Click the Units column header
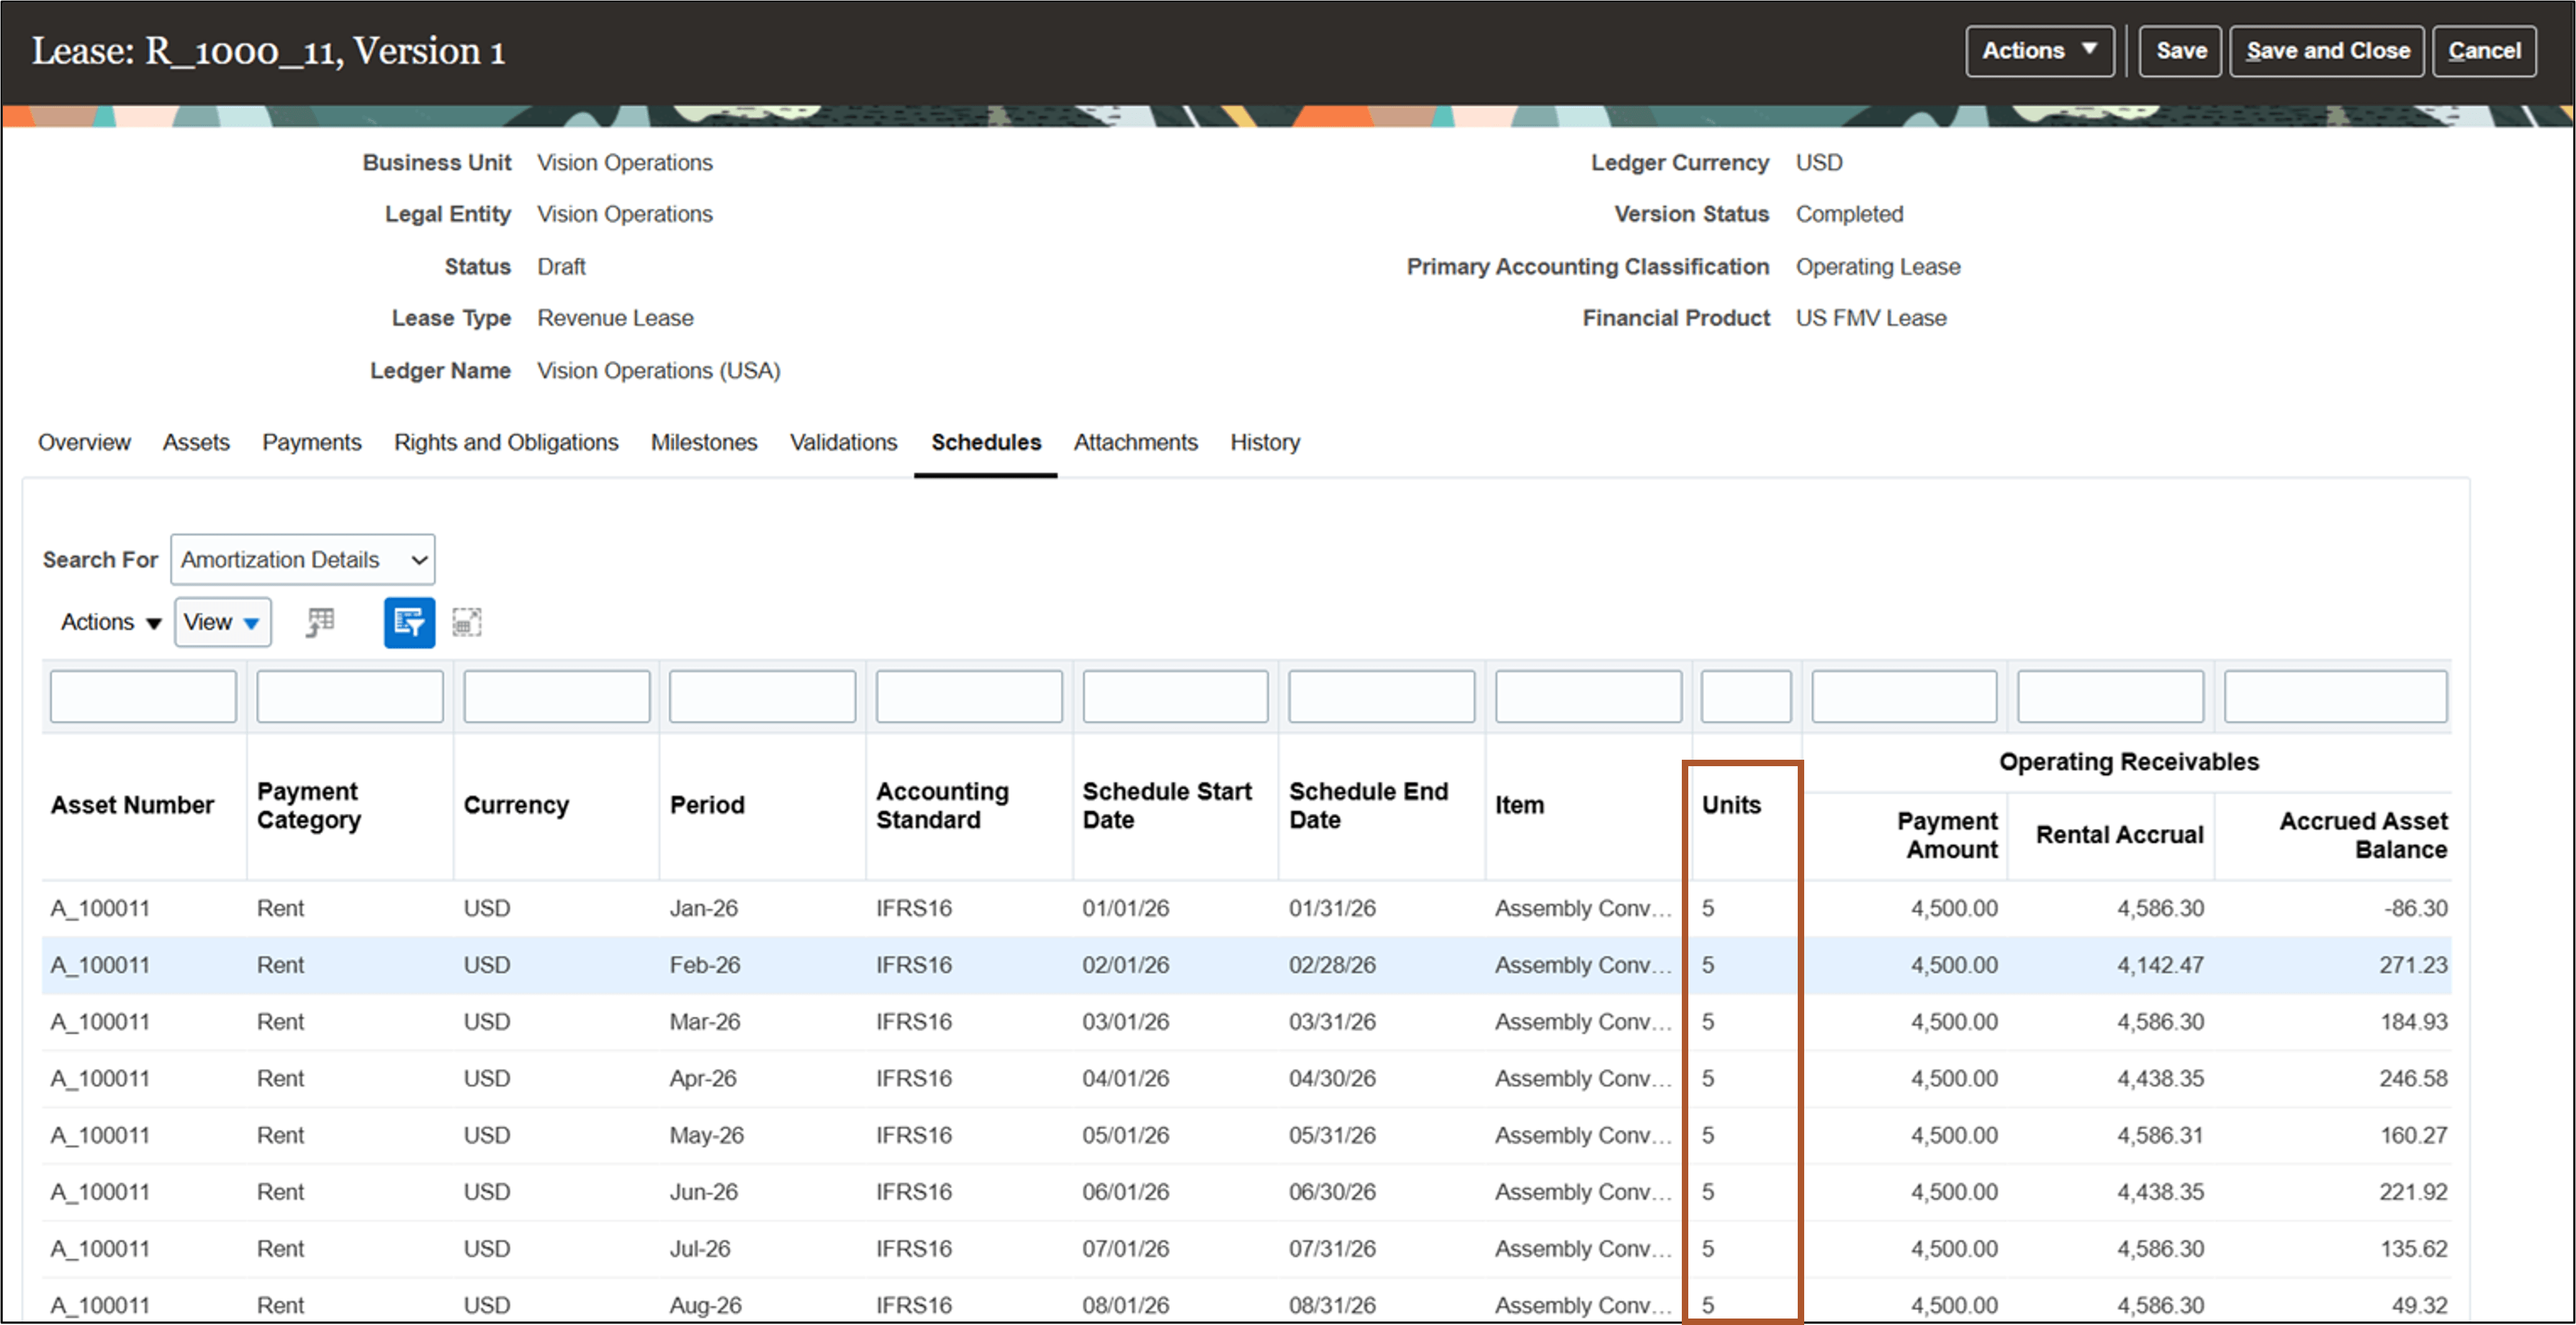 [x=1731, y=805]
